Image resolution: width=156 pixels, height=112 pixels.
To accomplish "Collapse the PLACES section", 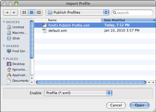I will click(x=4, y=59).
